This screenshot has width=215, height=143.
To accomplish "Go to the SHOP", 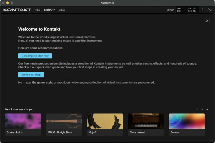I will coord(170,10).
